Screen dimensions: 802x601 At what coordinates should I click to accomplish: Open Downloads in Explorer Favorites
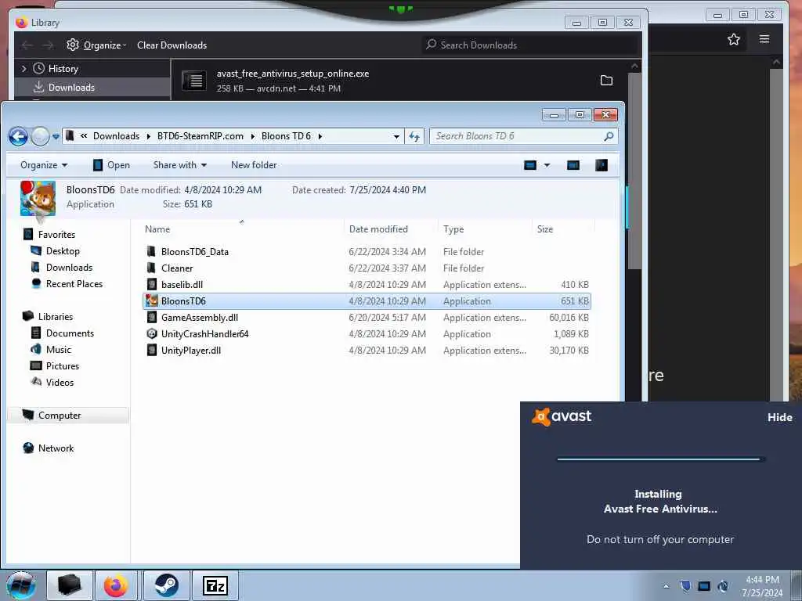coord(69,268)
